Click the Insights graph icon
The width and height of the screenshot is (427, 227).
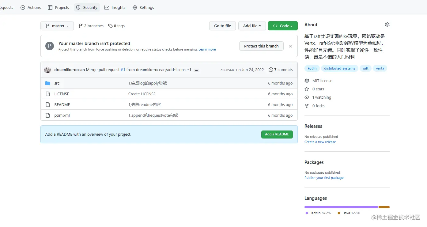(107, 8)
